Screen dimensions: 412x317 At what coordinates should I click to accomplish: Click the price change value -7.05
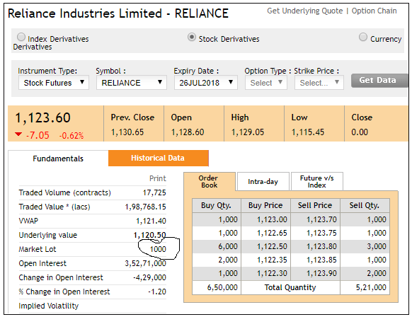pyautogui.click(x=38, y=135)
